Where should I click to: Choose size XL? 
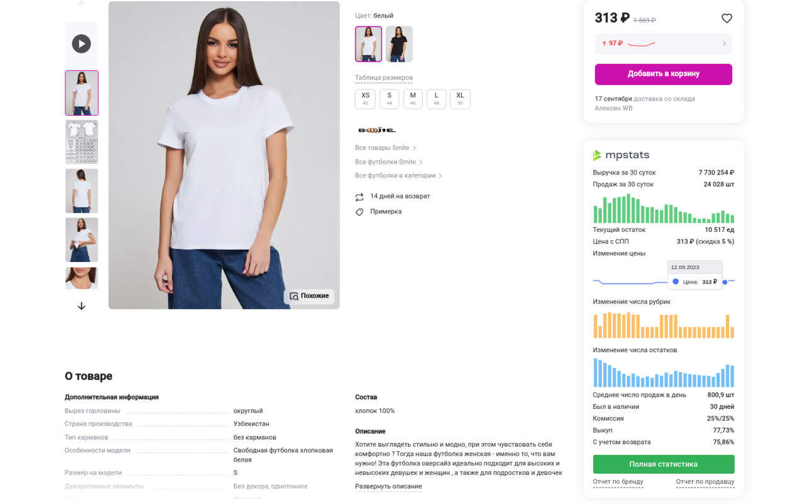[460, 98]
